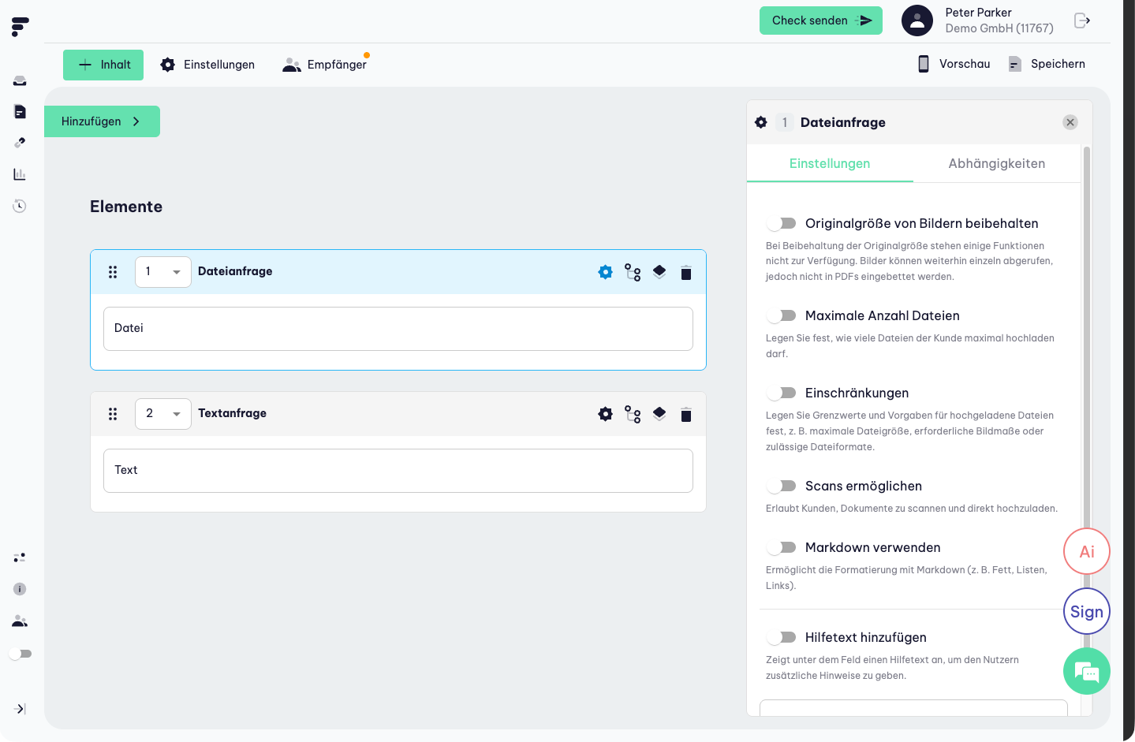Open the Empfänger tab

tap(325, 65)
